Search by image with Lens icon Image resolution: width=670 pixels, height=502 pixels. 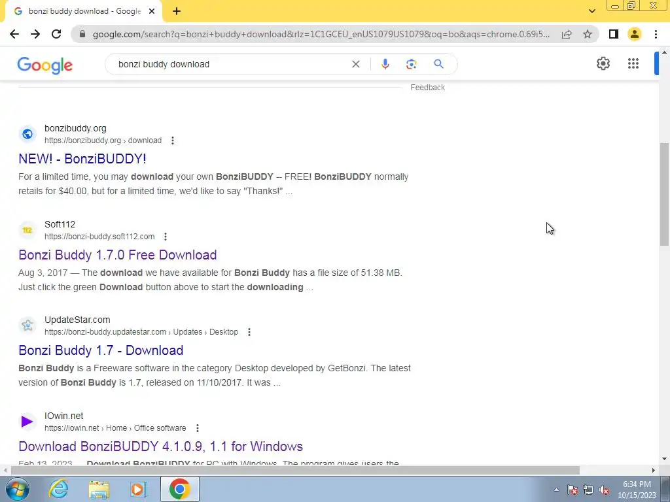411,64
